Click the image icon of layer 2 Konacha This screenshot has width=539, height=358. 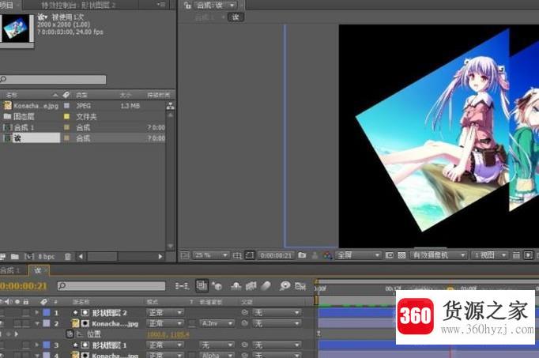(75, 323)
